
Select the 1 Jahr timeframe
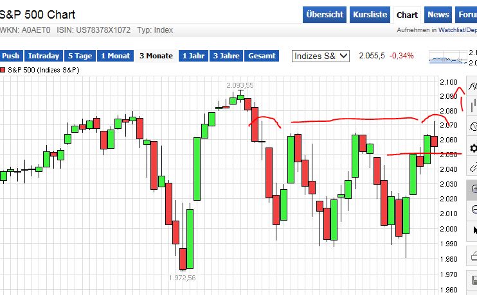pos(194,56)
